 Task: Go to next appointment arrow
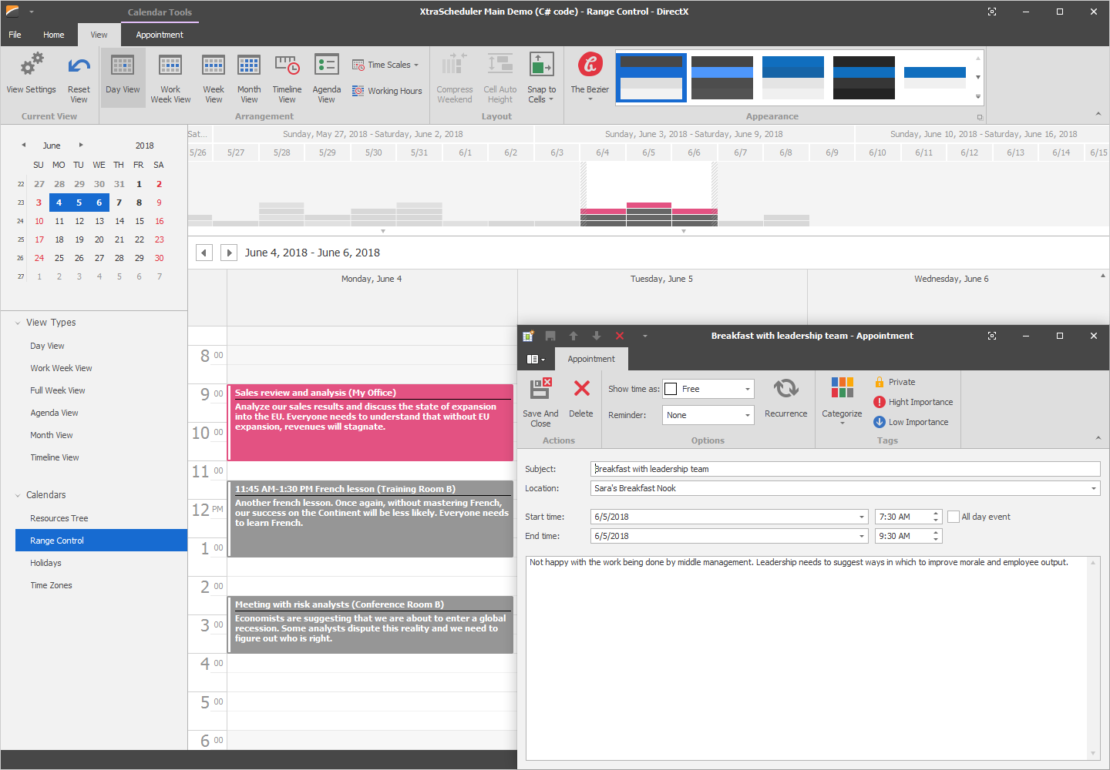tap(597, 336)
